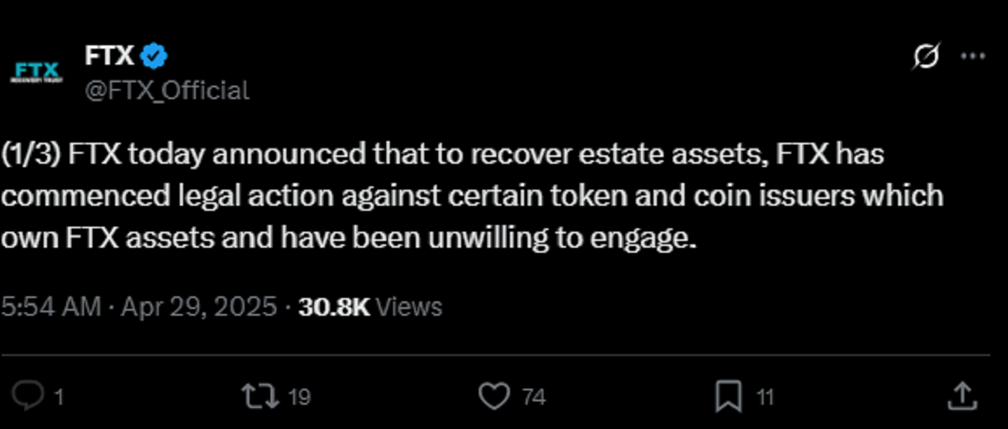The width and height of the screenshot is (1008, 429).
Task: Click the repost count showing 19
Action: click(299, 396)
